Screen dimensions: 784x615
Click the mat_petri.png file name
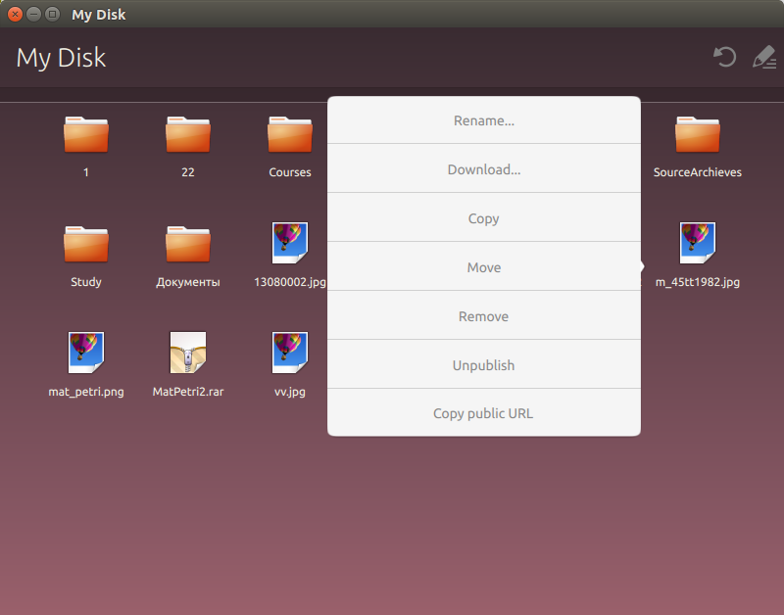tap(86, 392)
